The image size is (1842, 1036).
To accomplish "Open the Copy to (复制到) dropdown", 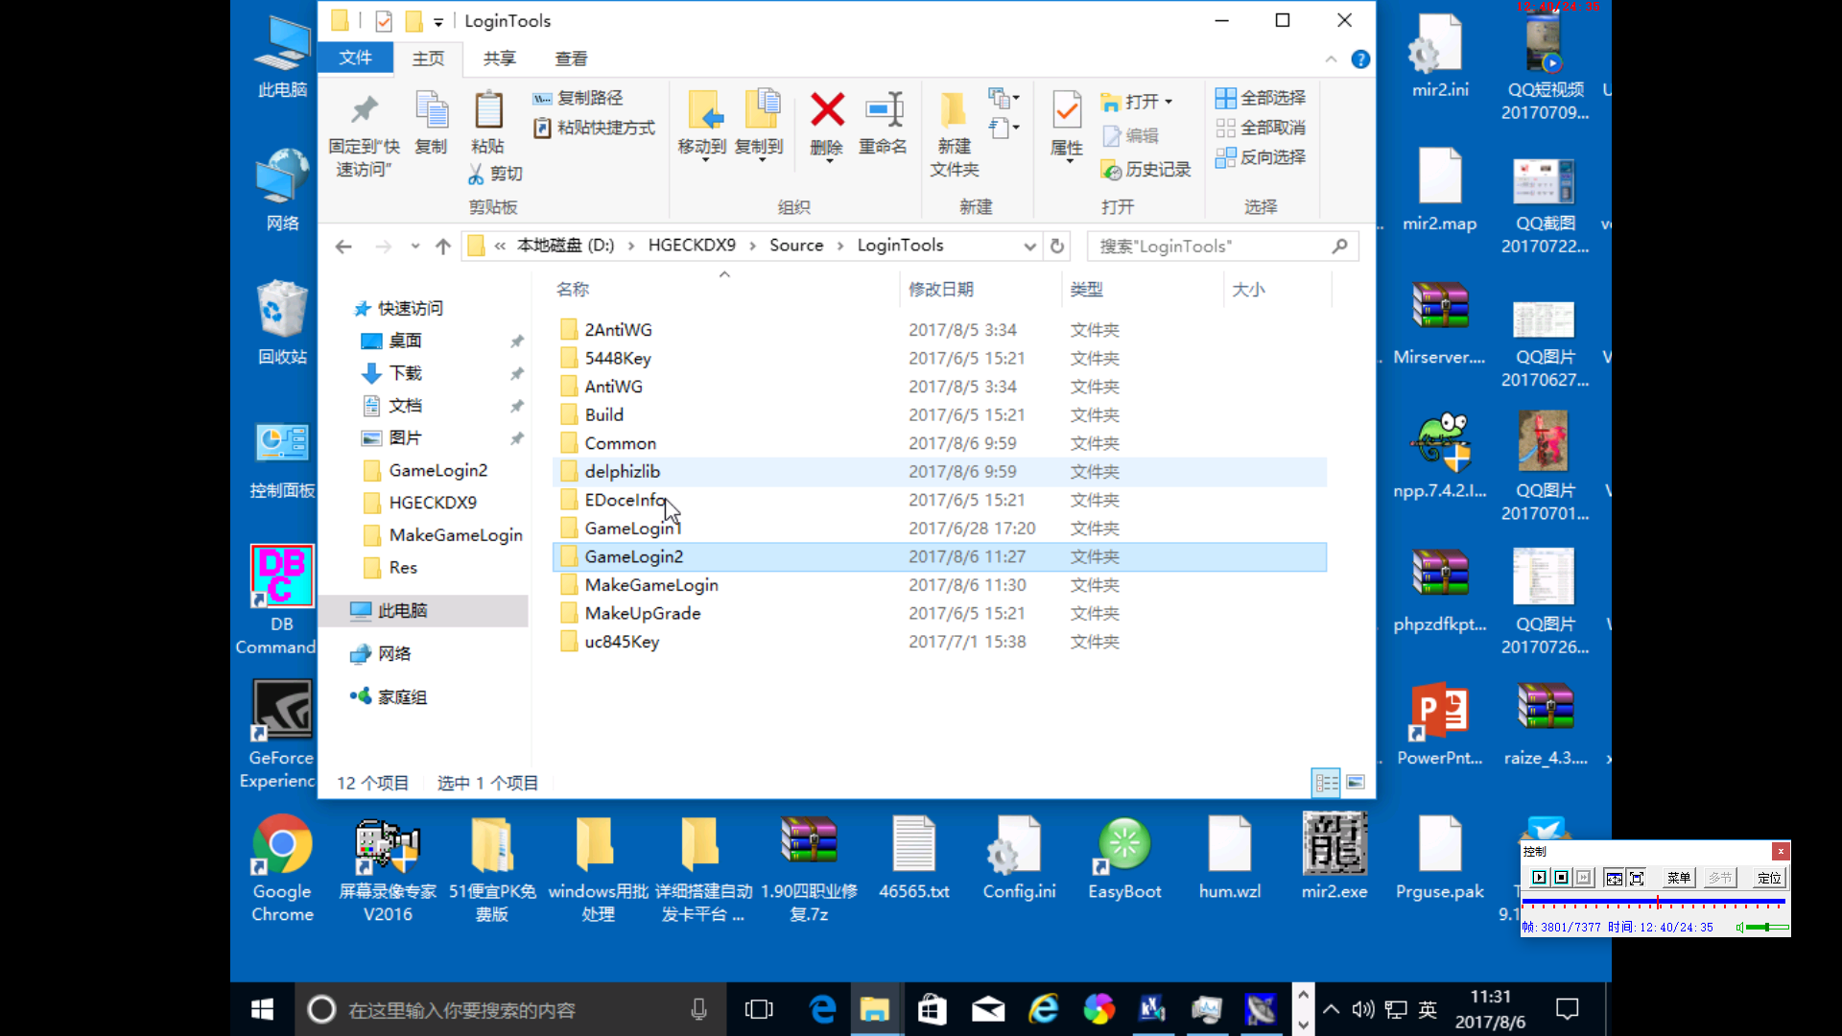I will pos(762,160).
